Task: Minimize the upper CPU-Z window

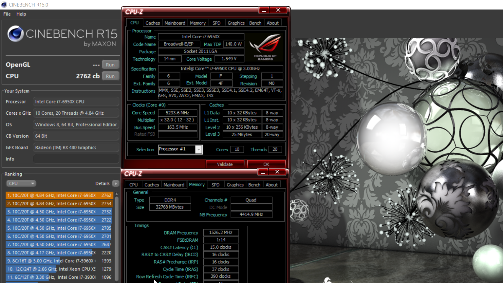Action: [x=264, y=10]
